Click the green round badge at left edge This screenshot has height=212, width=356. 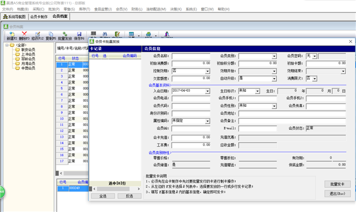(x=2, y=192)
